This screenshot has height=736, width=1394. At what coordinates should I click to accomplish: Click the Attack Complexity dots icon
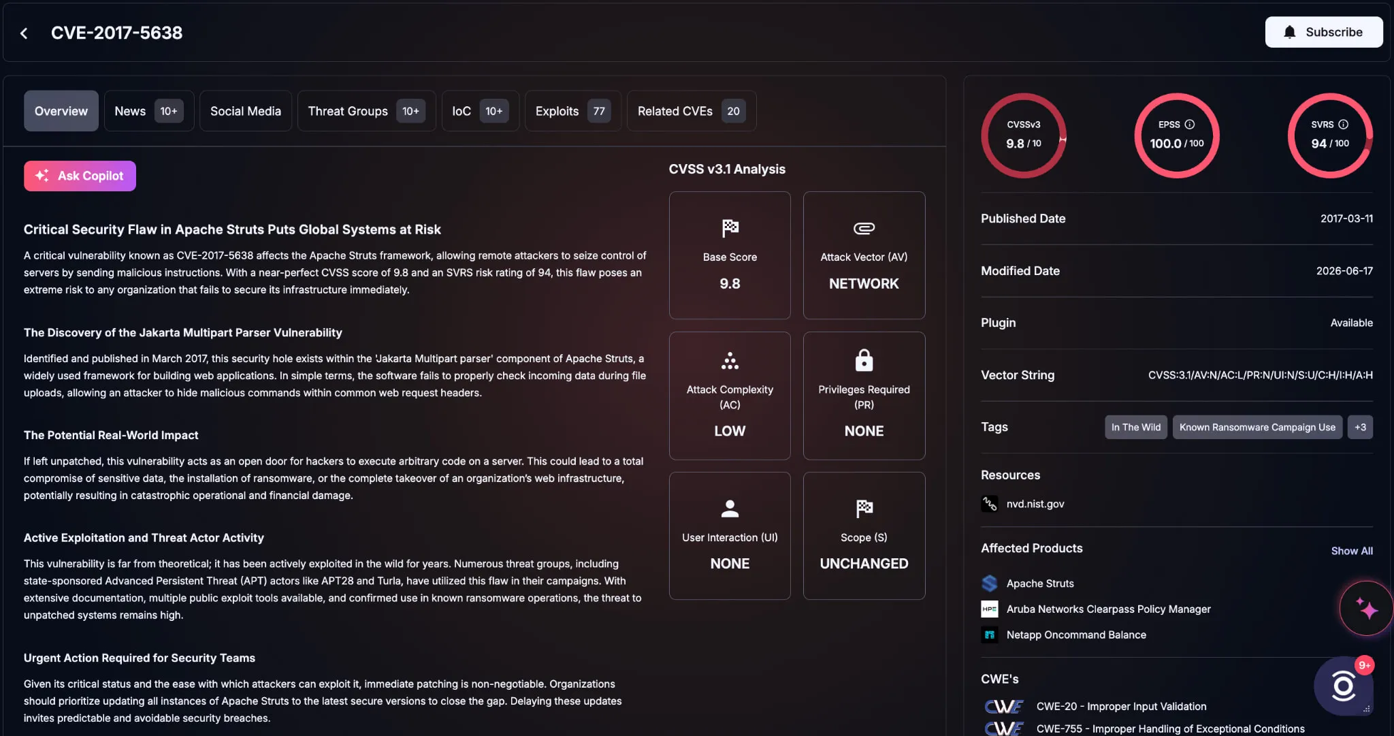point(730,361)
